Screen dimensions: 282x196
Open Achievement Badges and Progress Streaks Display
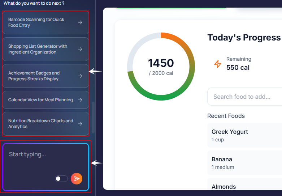pos(40,76)
